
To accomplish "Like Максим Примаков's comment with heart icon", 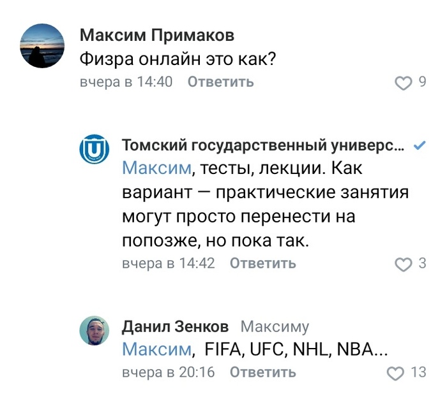I will tap(404, 82).
